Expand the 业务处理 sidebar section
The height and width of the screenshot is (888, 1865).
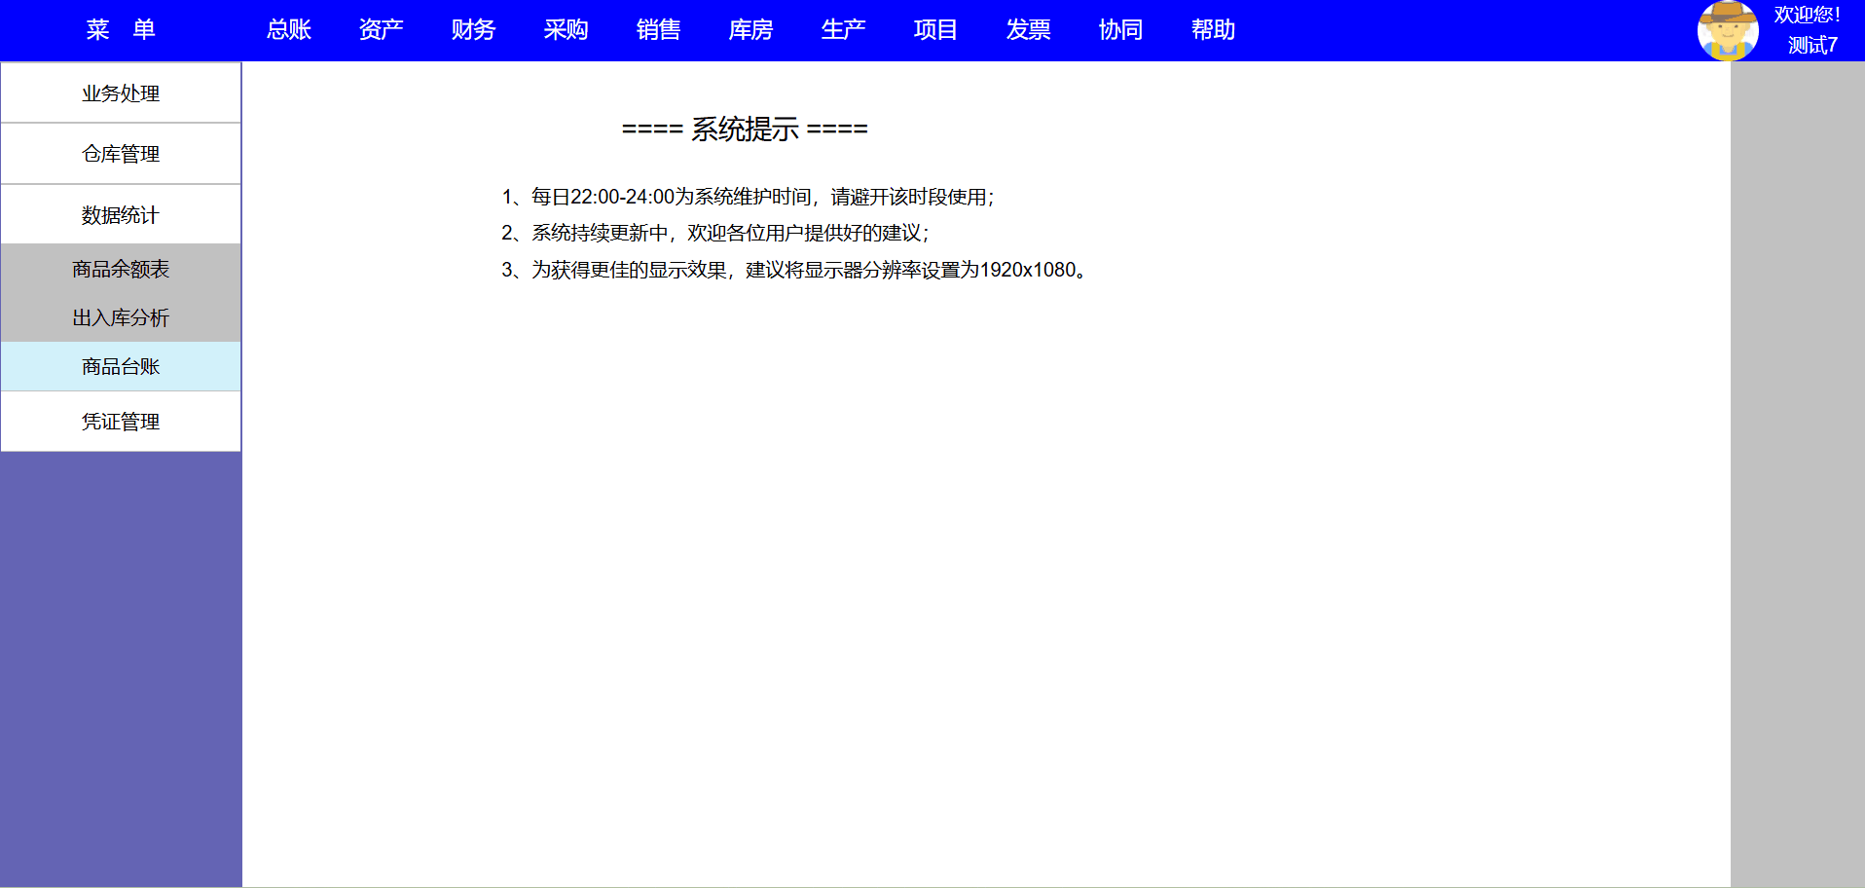pyautogui.click(x=121, y=93)
